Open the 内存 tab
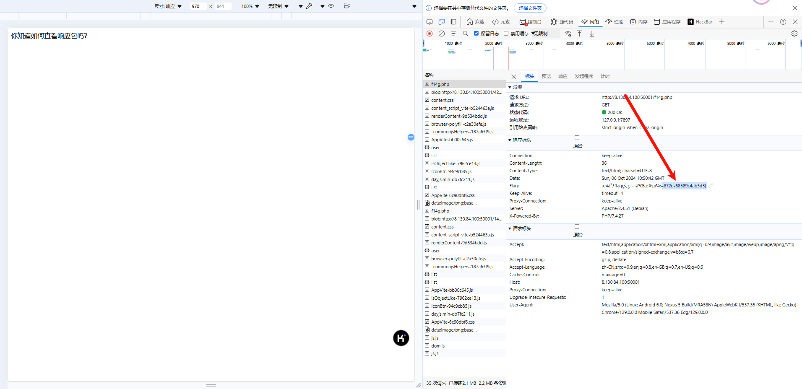The image size is (802, 389). (x=638, y=22)
